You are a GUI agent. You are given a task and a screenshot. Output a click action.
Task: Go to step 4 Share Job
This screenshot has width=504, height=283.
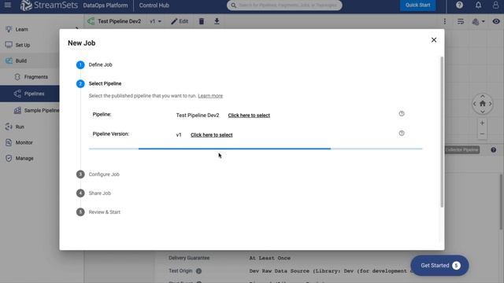[x=94, y=193]
